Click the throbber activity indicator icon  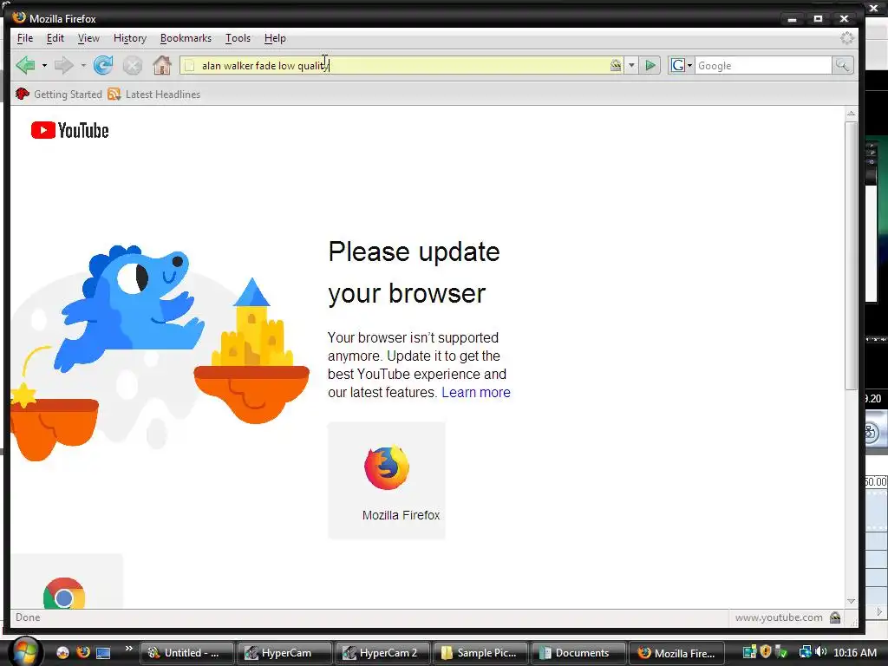[x=846, y=38]
